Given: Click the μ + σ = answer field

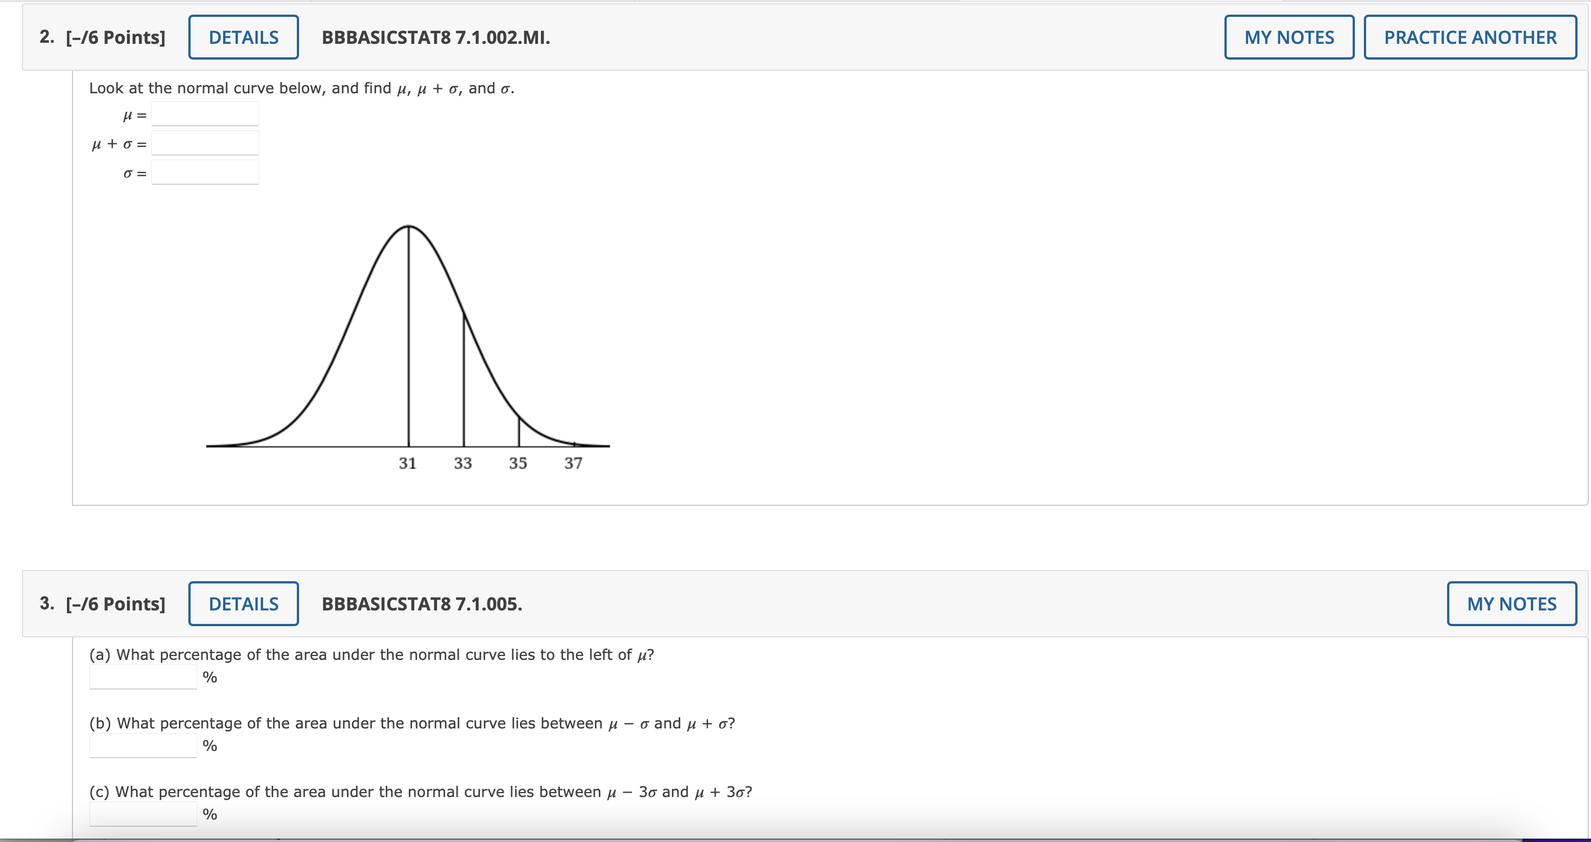Looking at the screenshot, I should (x=205, y=143).
